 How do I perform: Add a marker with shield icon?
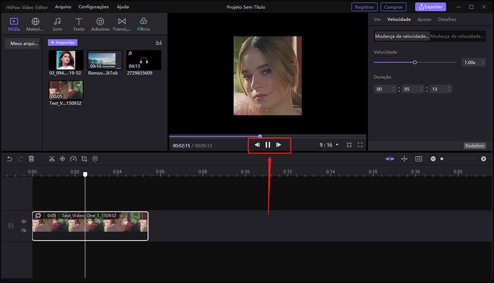(x=95, y=159)
